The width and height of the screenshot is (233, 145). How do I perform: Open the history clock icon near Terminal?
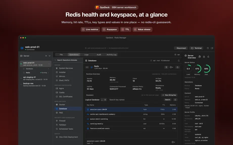[208, 48]
